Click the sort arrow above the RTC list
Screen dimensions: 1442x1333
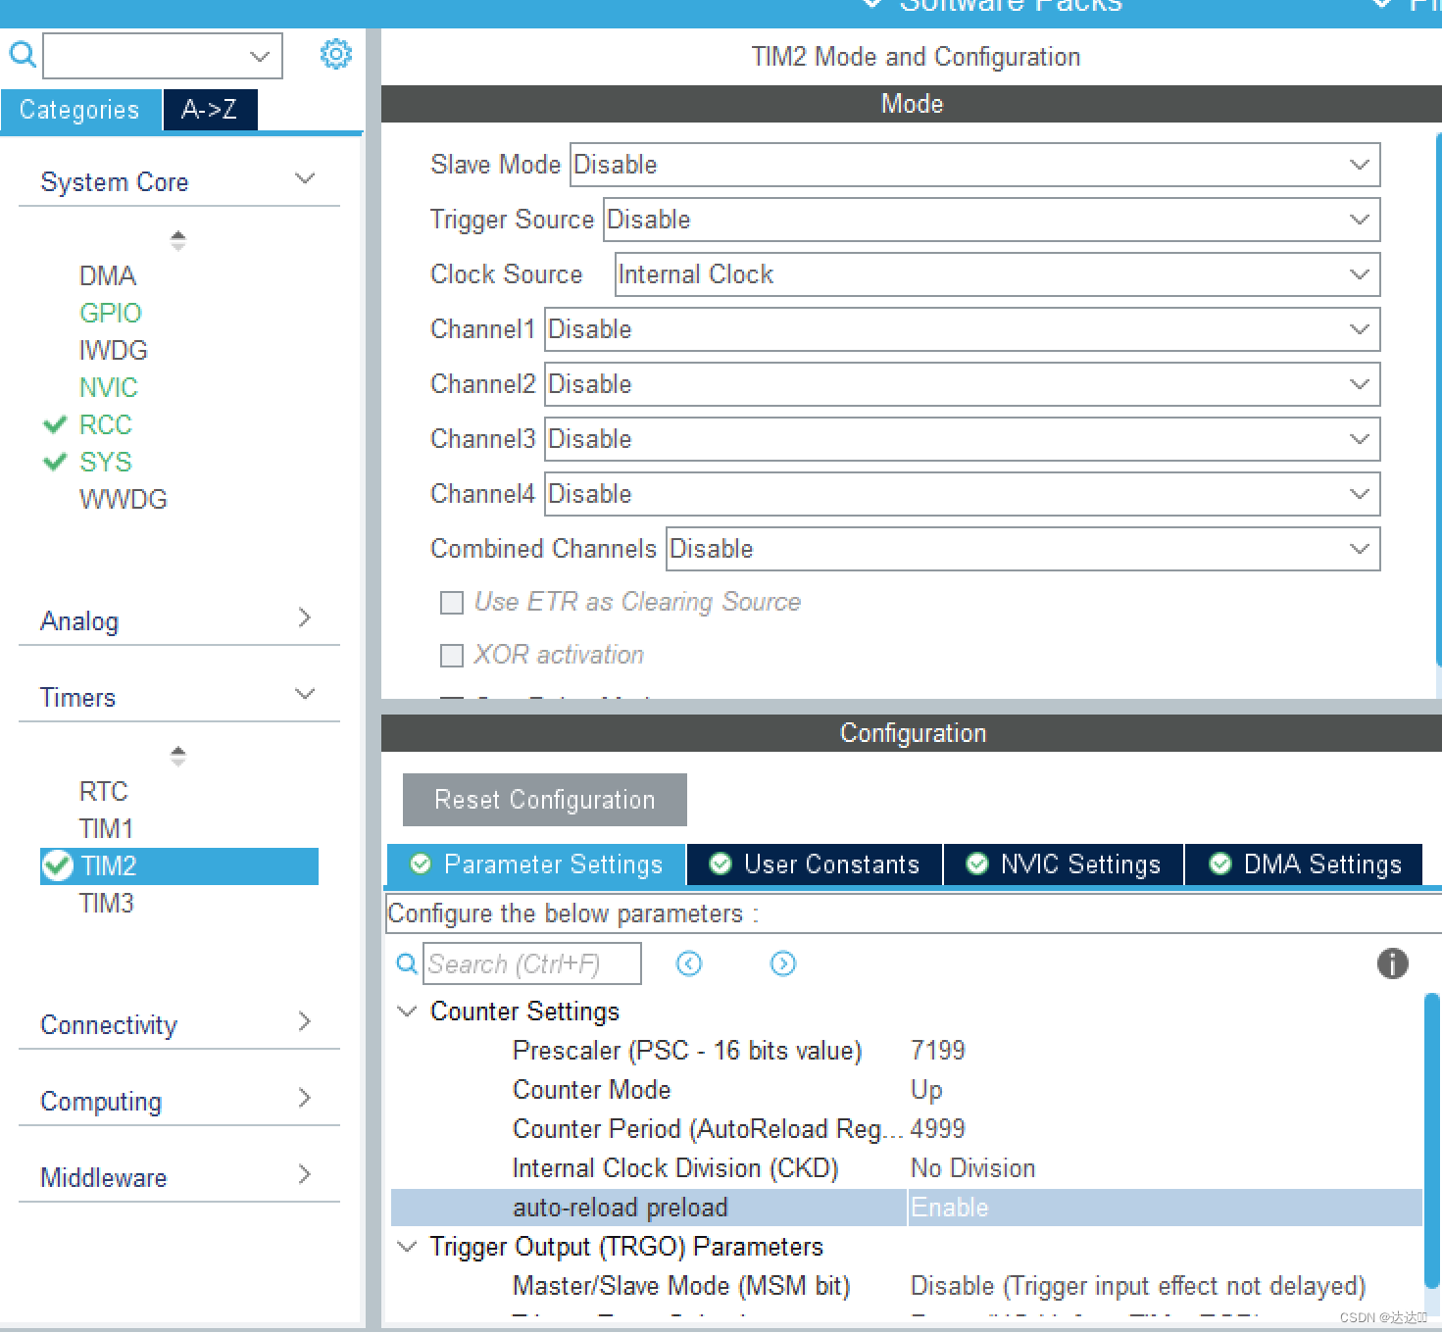tap(177, 755)
